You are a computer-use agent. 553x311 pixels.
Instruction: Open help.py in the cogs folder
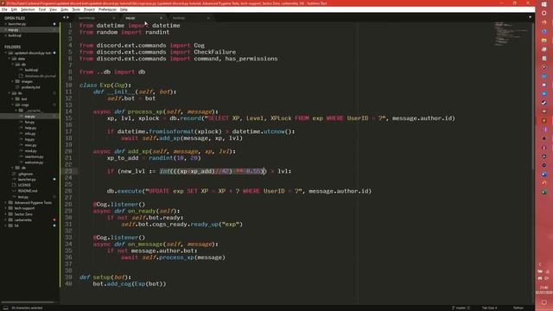tap(30, 128)
